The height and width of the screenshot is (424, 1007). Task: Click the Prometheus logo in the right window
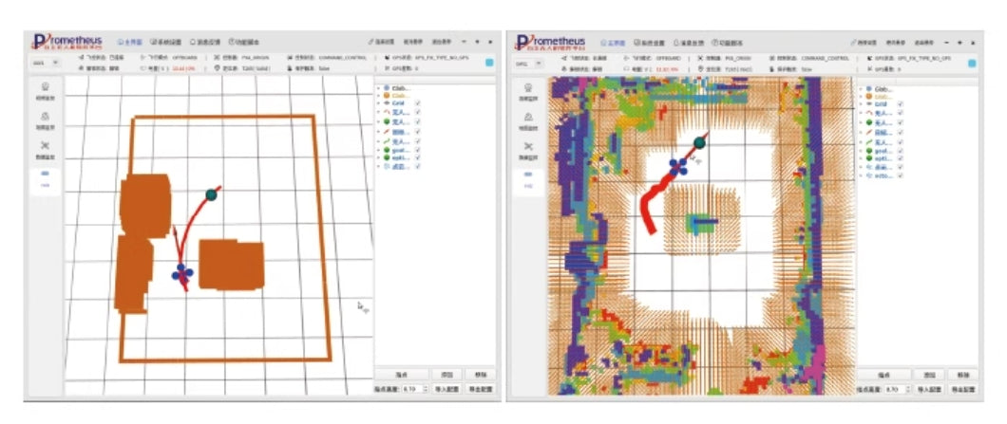(x=549, y=43)
